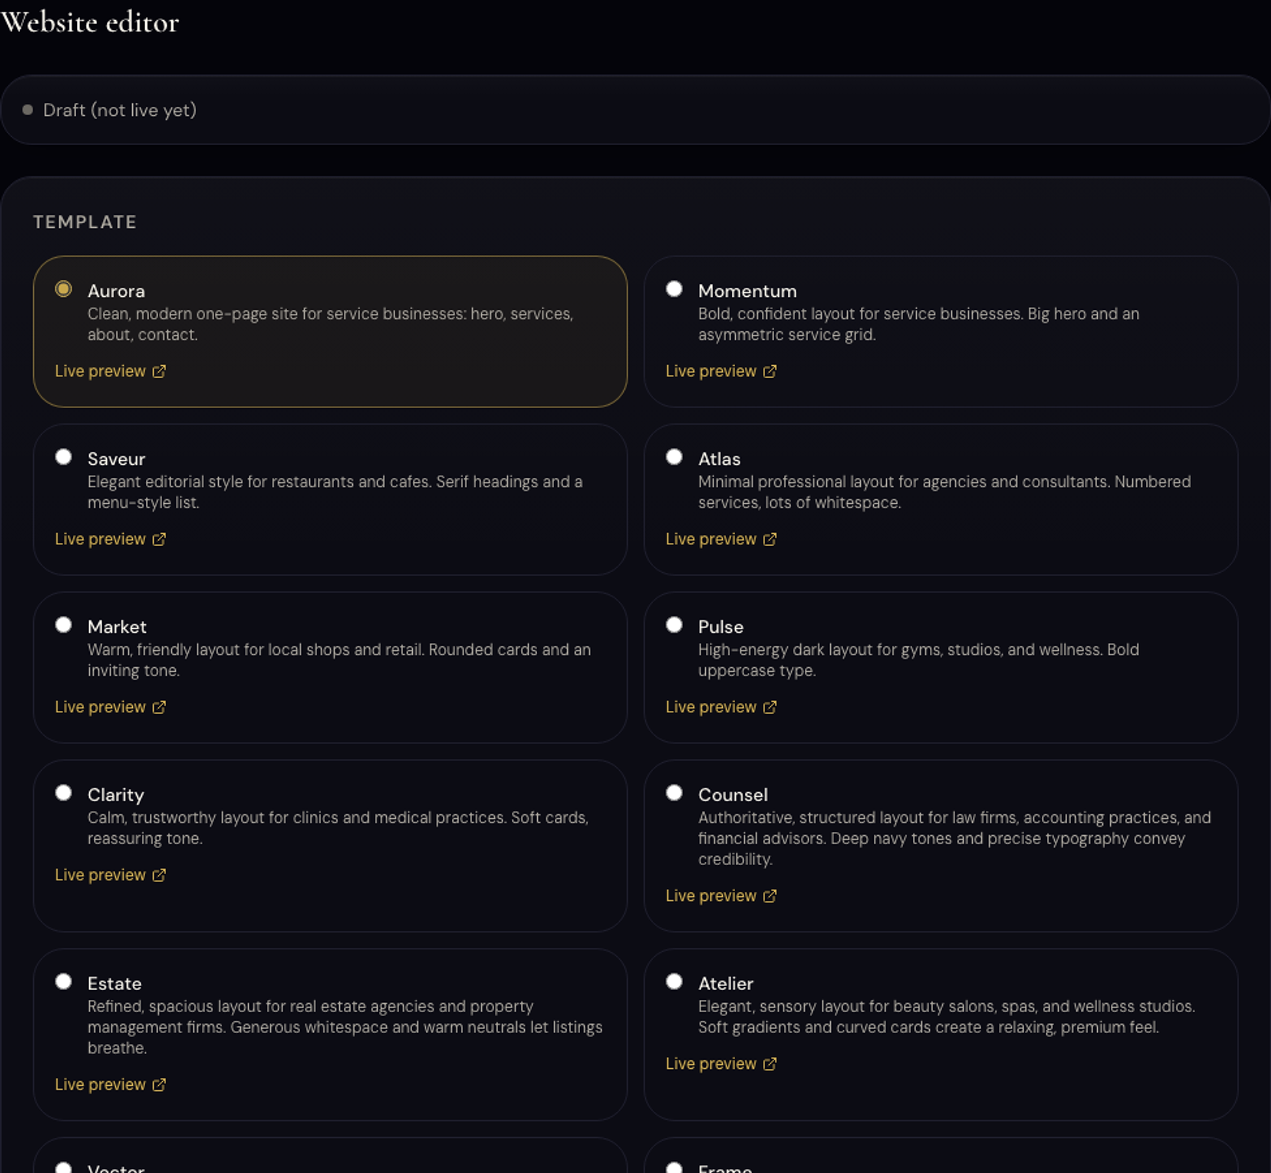This screenshot has width=1271, height=1173.
Task: Click Aurora description about one-page site
Action: coord(330,324)
